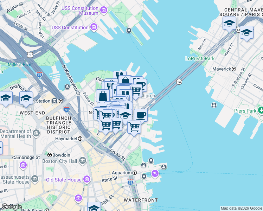The image size is (263, 211).
Task: Open the Old State House museum marker
Action: tap(87, 179)
